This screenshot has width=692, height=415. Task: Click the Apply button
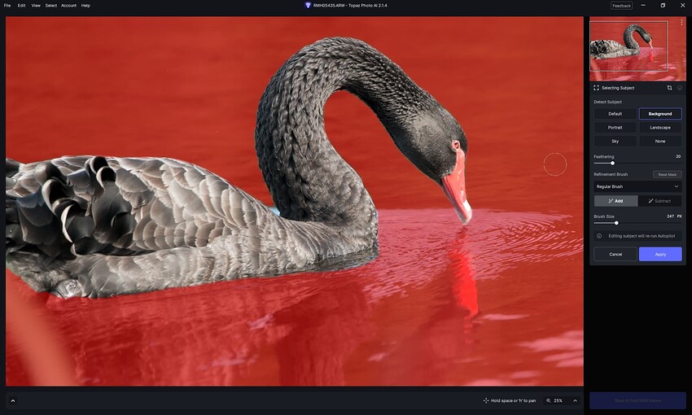pyautogui.click(x=660, y=254)
